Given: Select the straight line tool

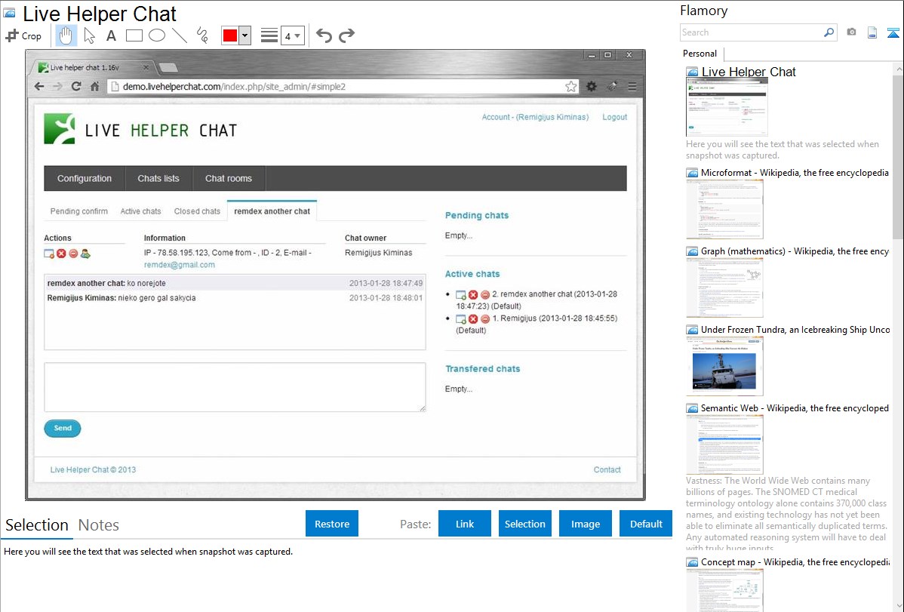Looking at the screenshot, I should [180, 35].
